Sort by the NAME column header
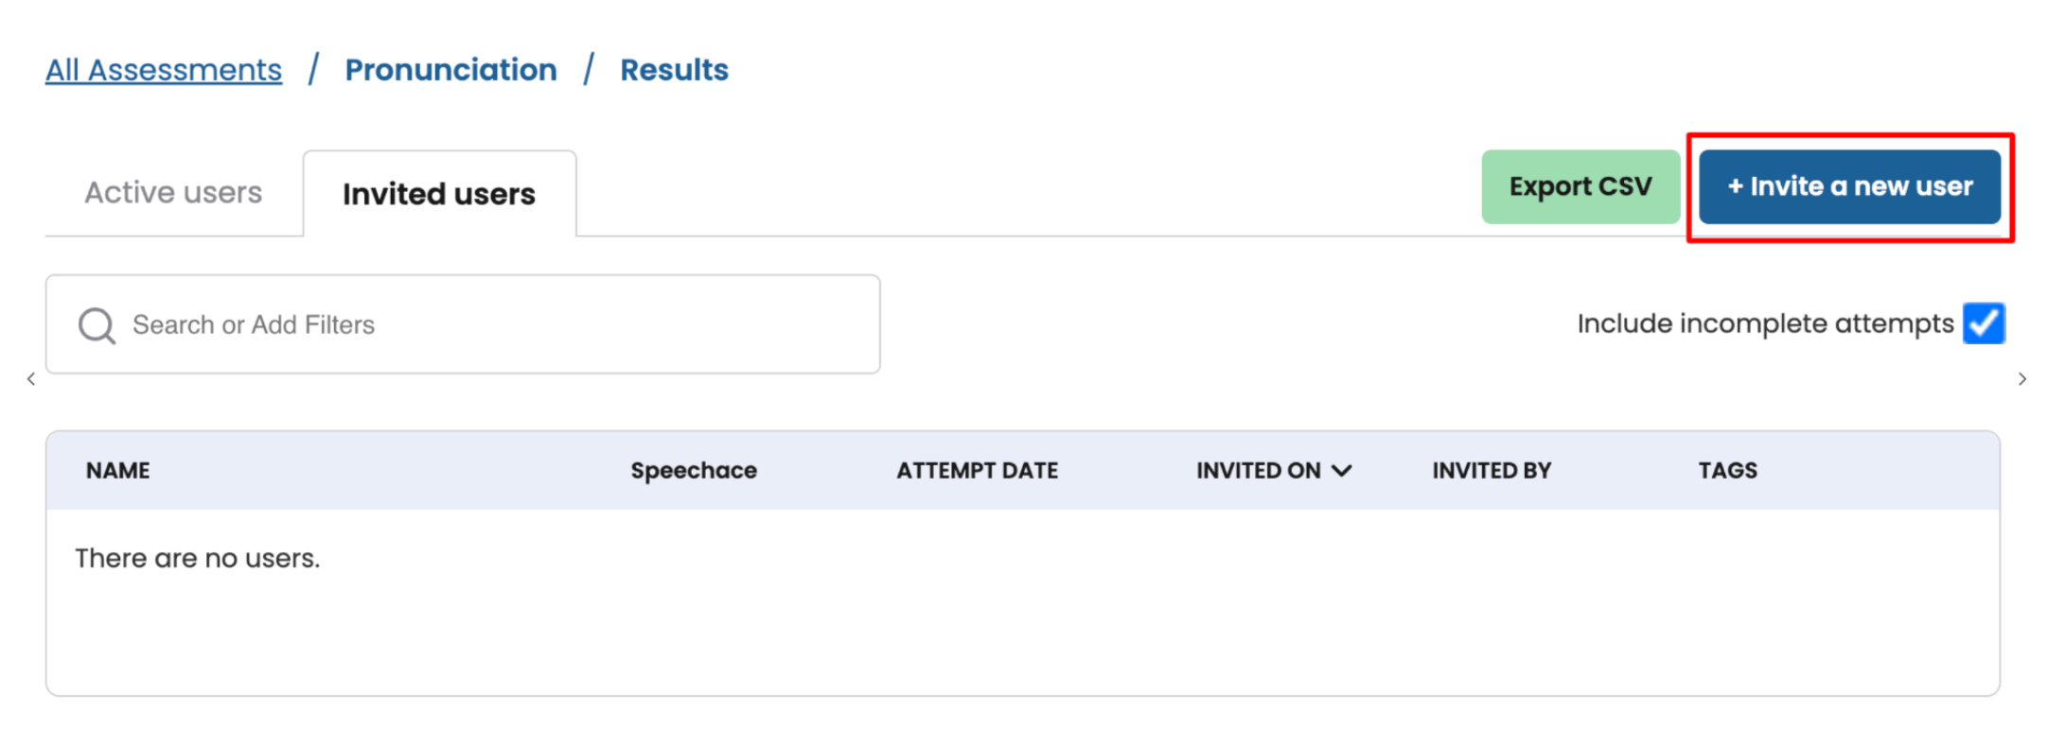This screenshot has height=732, width=2048. coord(118,471)
